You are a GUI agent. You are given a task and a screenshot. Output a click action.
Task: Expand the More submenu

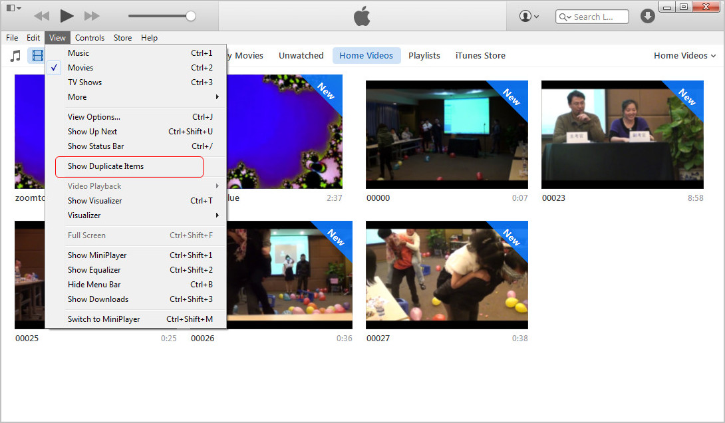tap(136, 97)
